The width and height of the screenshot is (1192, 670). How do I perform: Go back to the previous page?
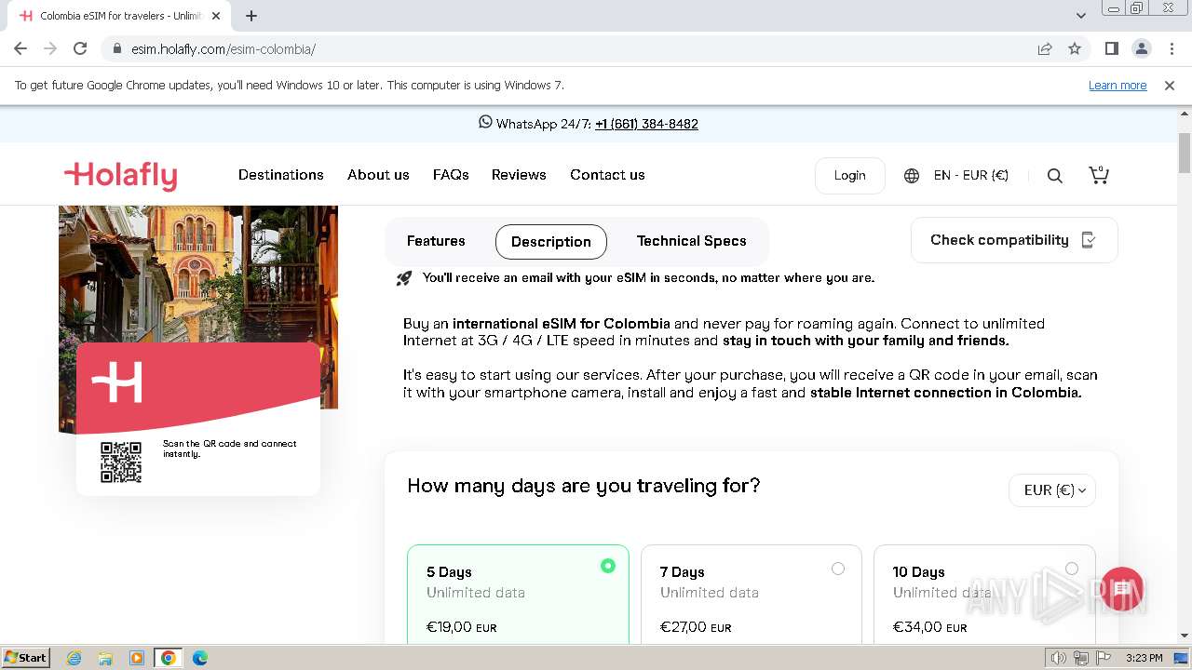[20, 48]
